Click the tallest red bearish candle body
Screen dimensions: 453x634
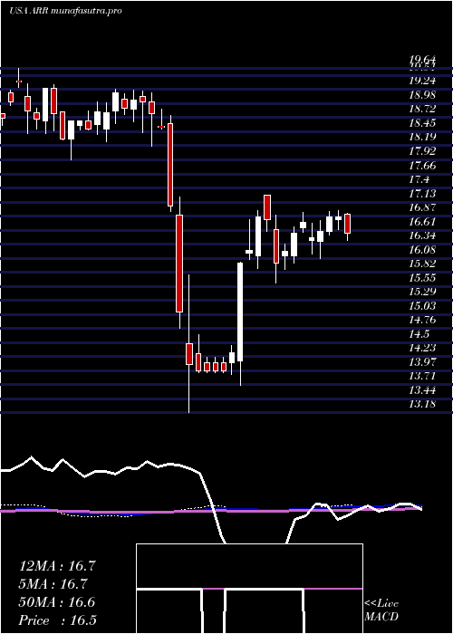point(179,264)
